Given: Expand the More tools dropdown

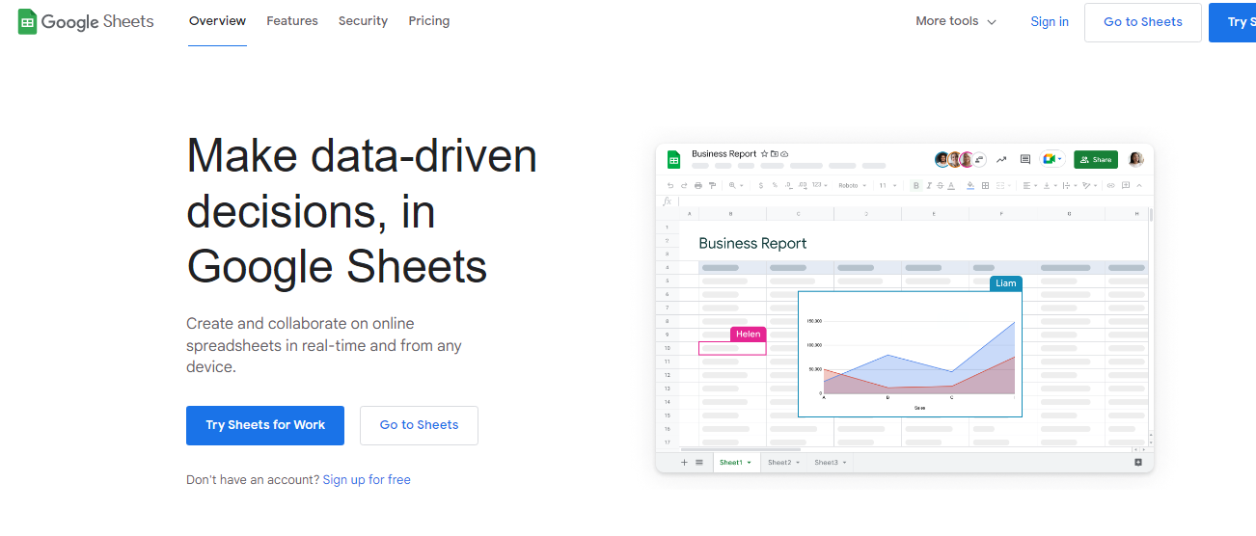Looking at the screenshot, I should pyautogui.click(x=956, y=21).
